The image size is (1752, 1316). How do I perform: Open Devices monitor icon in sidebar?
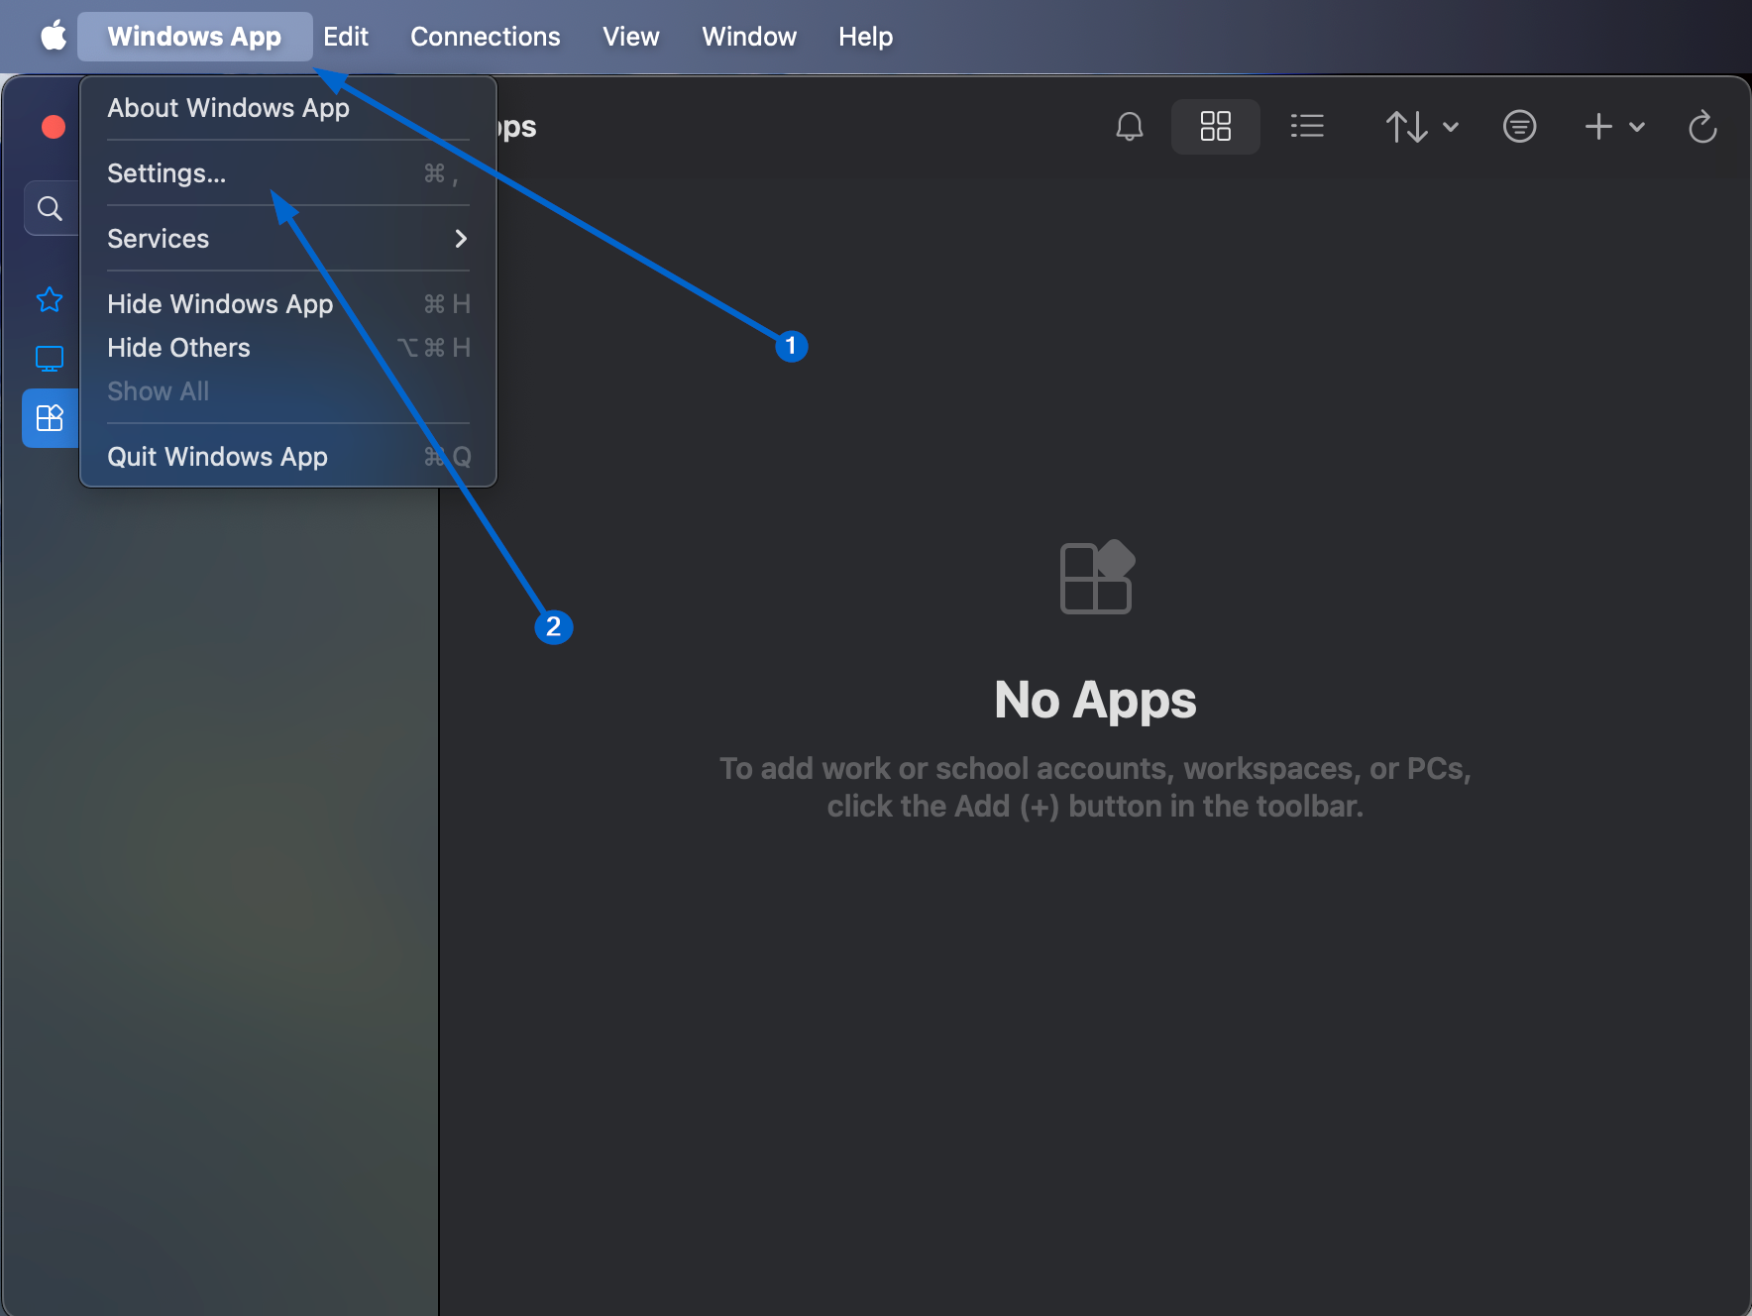tap(50, 359)
